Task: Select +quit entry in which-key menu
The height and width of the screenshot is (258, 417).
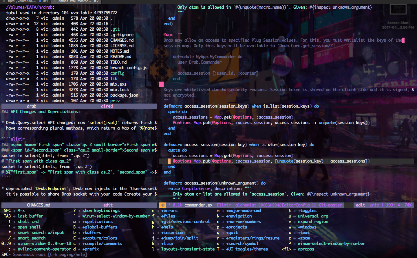Action: point(232,233)
